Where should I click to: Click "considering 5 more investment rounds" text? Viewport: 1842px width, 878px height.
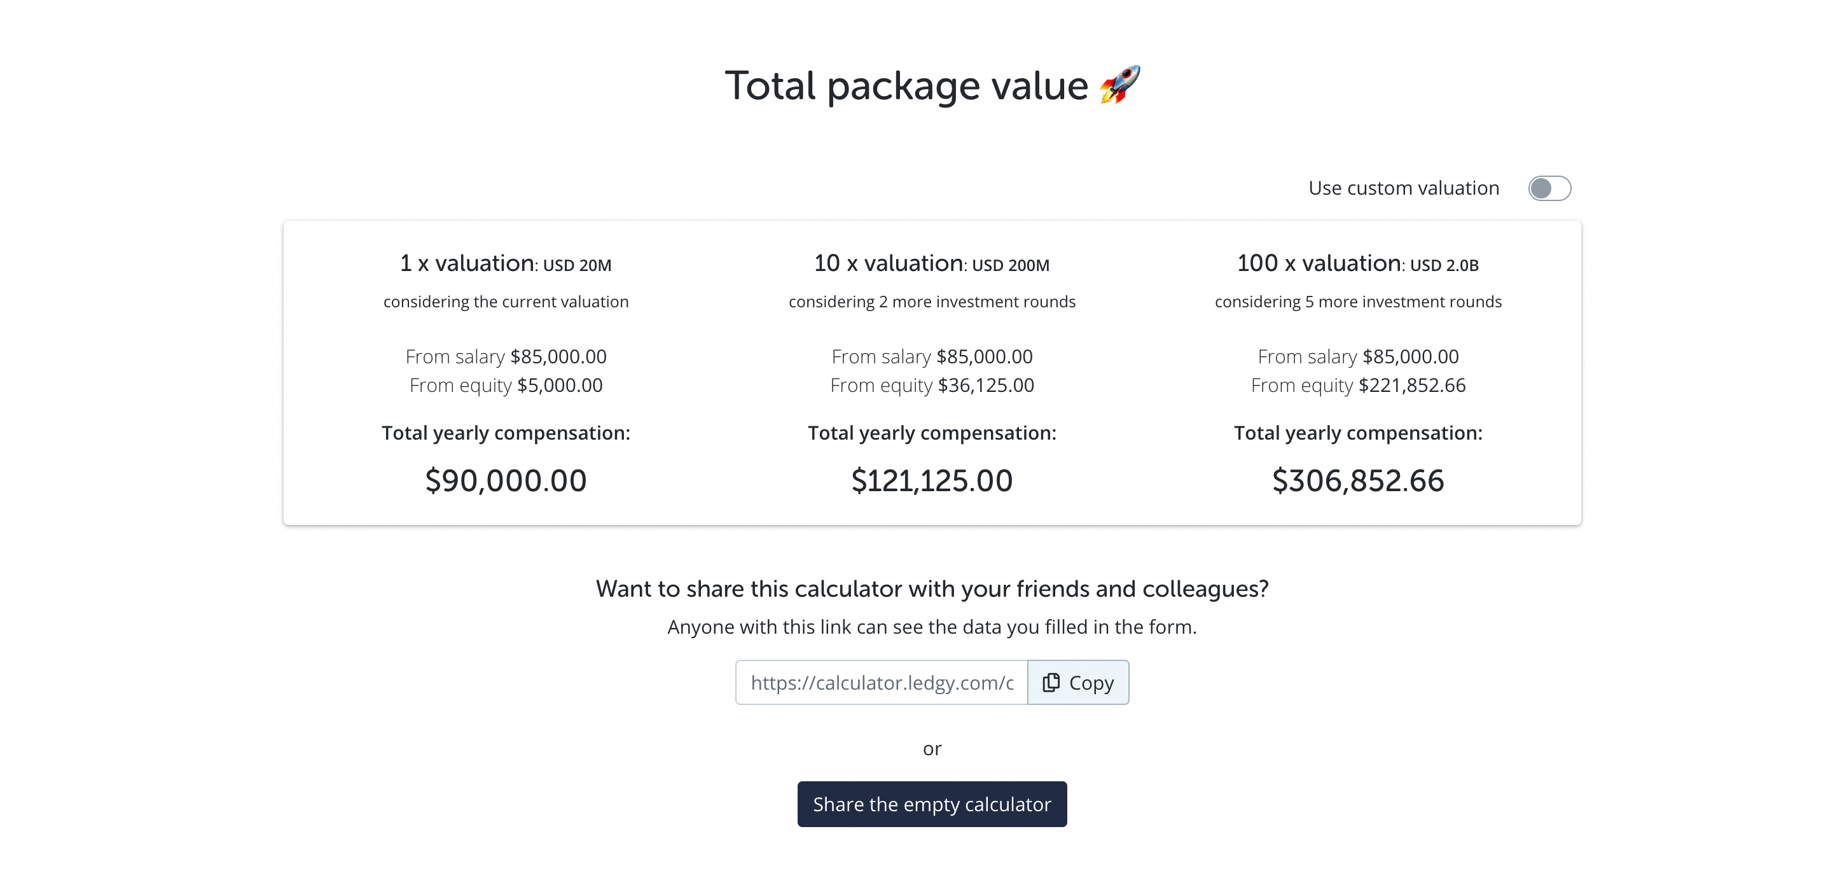(1358, 302)
